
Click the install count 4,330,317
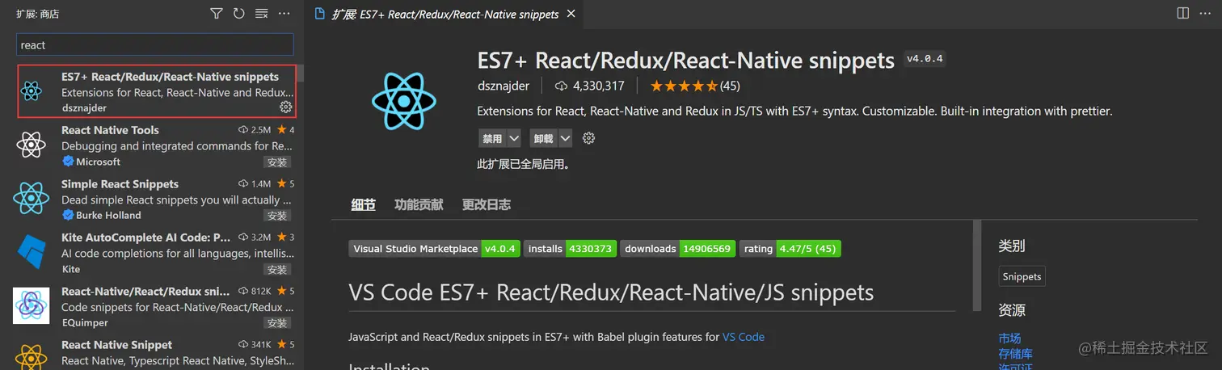[x=590, y=86]
